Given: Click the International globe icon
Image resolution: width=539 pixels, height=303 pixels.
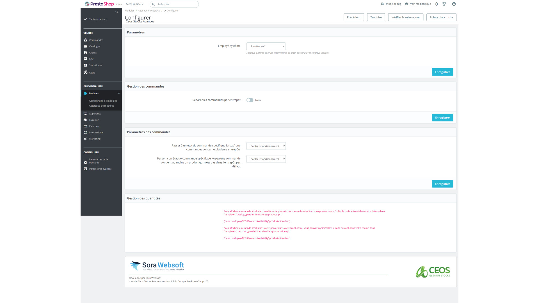Looking at the screenshot, I should (x=85, y=132).
